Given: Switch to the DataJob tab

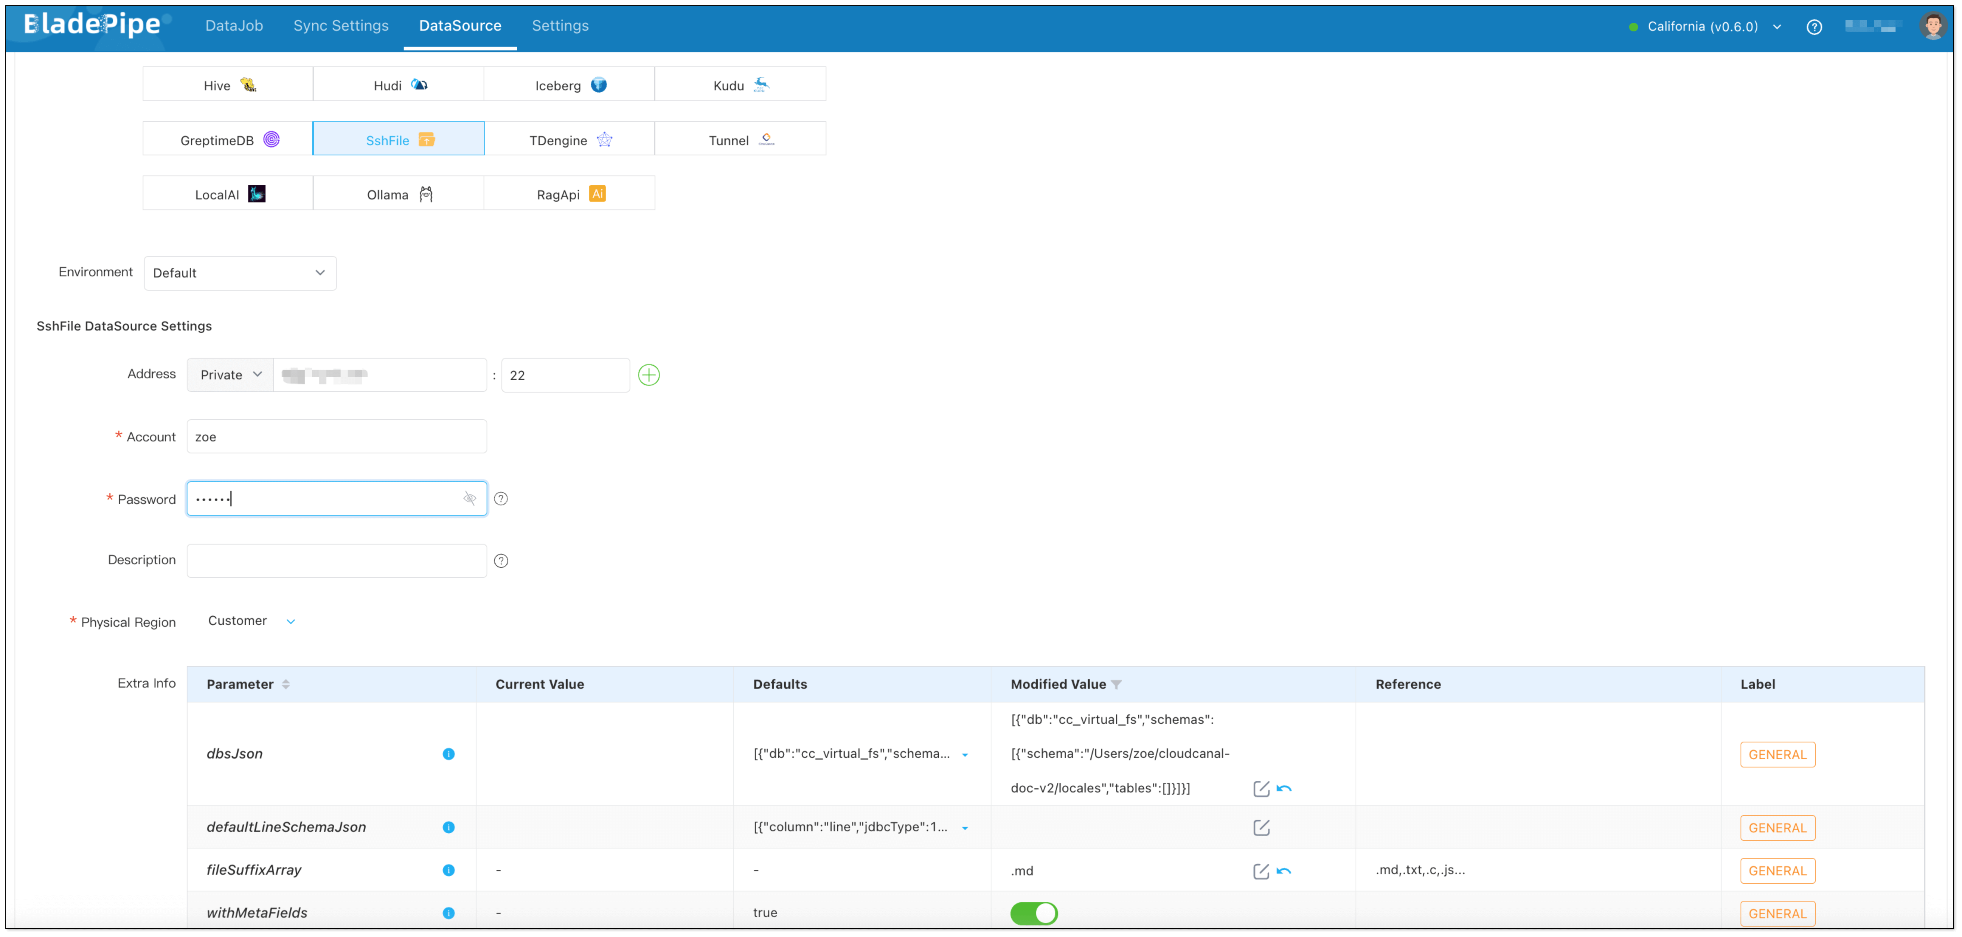Looking at the screenshot, I should click(234, 26).
